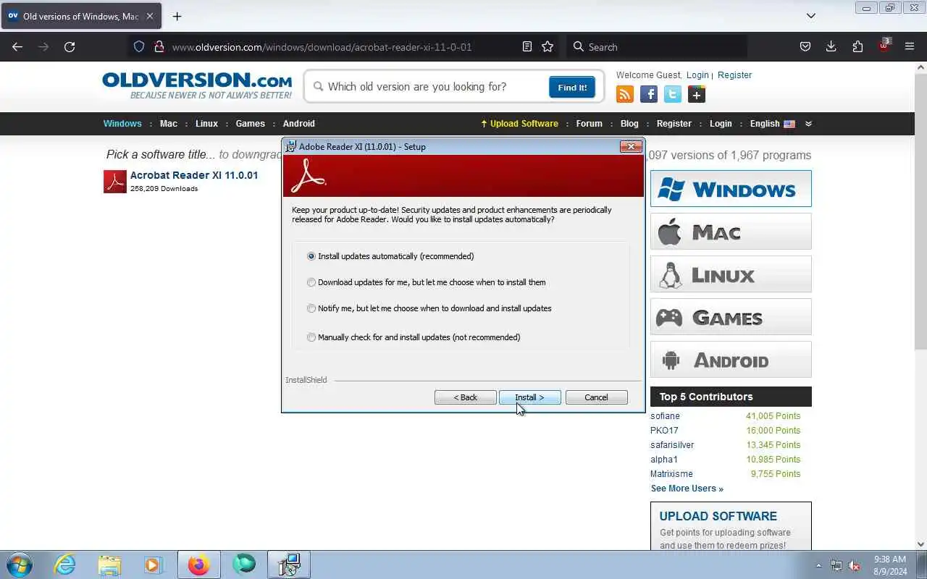Click the Twitter bird icon
This screenshot has height=579, width=927.
pyautogui.click(x=673, y=94)
